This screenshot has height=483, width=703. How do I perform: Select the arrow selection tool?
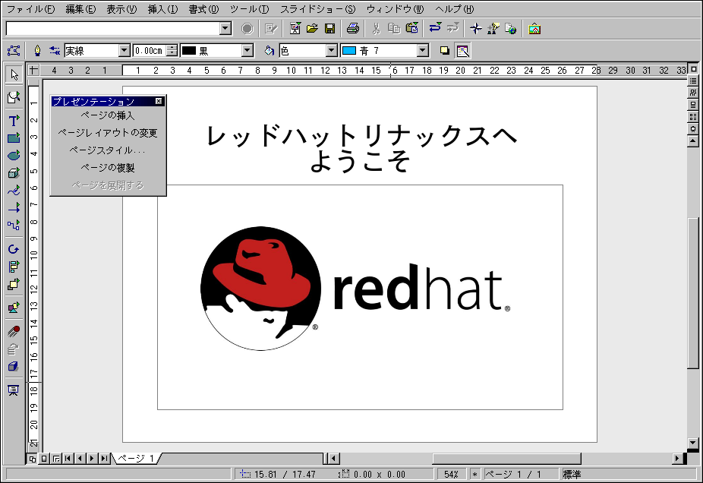[x=13, y=74]
